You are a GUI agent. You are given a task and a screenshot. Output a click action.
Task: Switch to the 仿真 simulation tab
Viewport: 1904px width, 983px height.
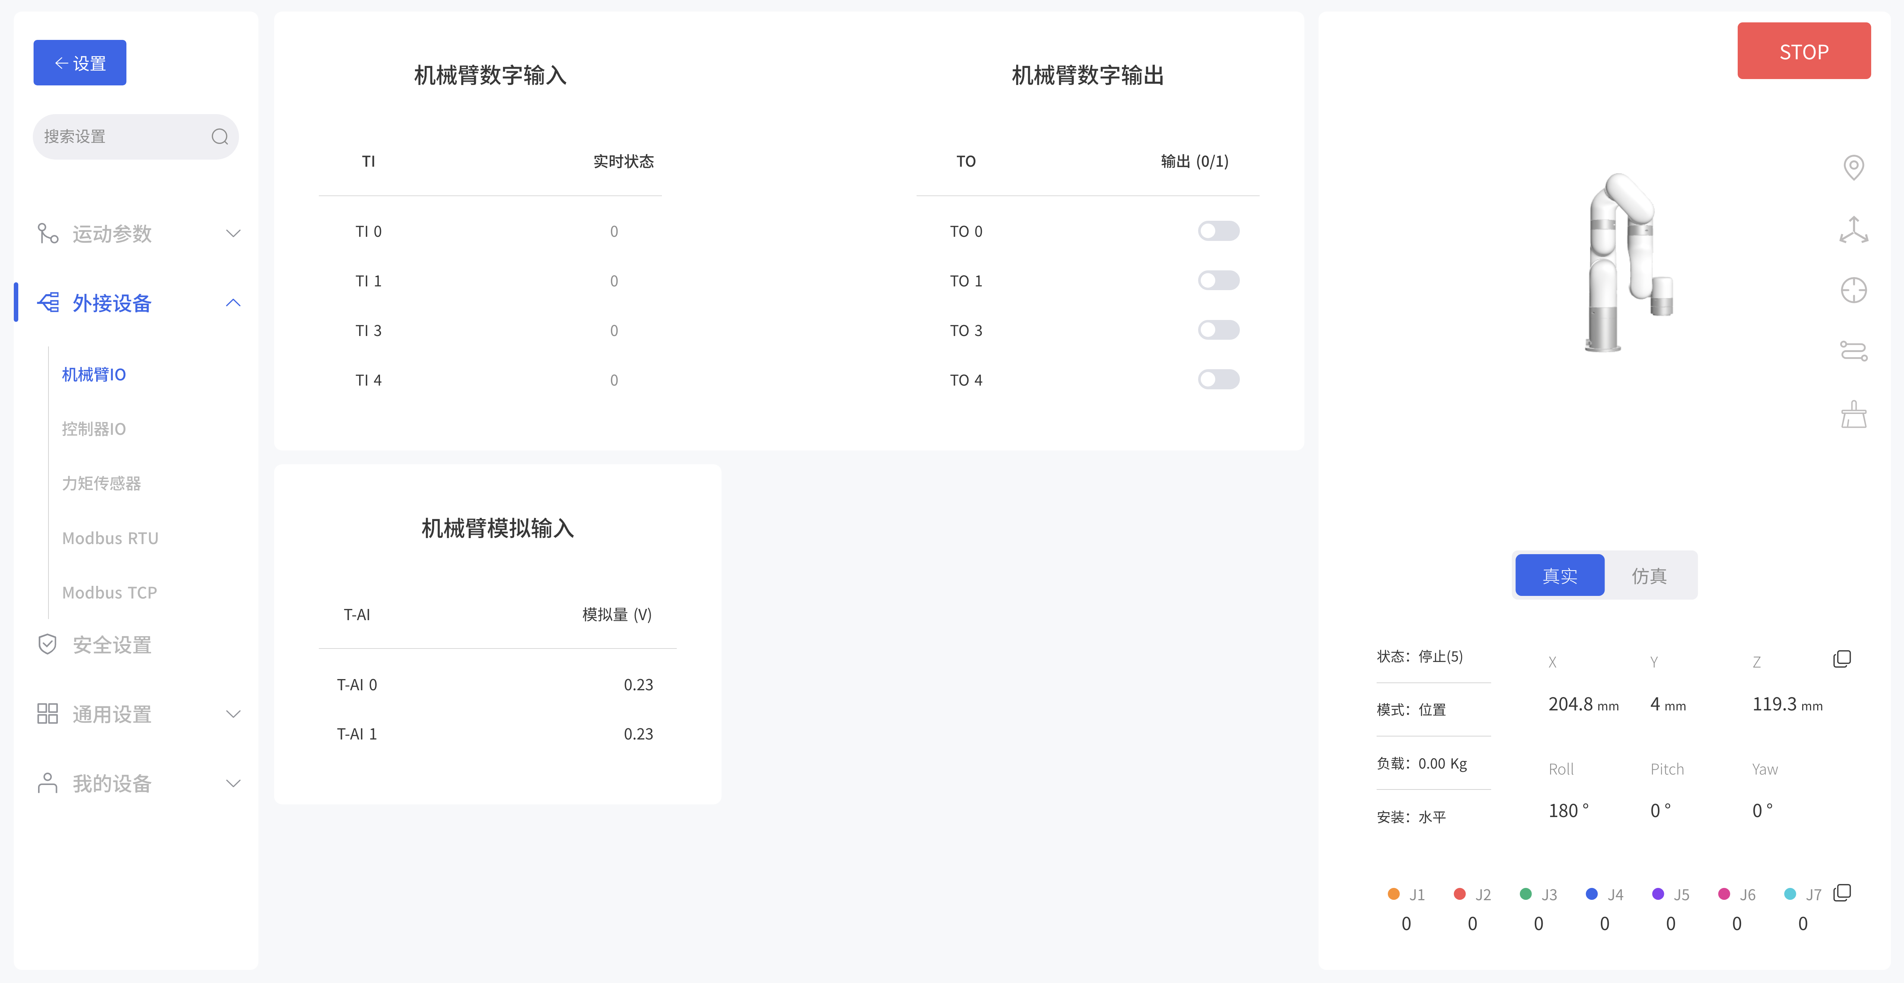pos(1650,575)
